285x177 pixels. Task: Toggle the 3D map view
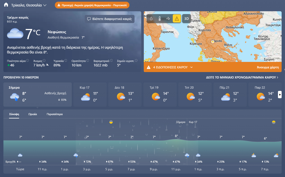click(186, 19)
